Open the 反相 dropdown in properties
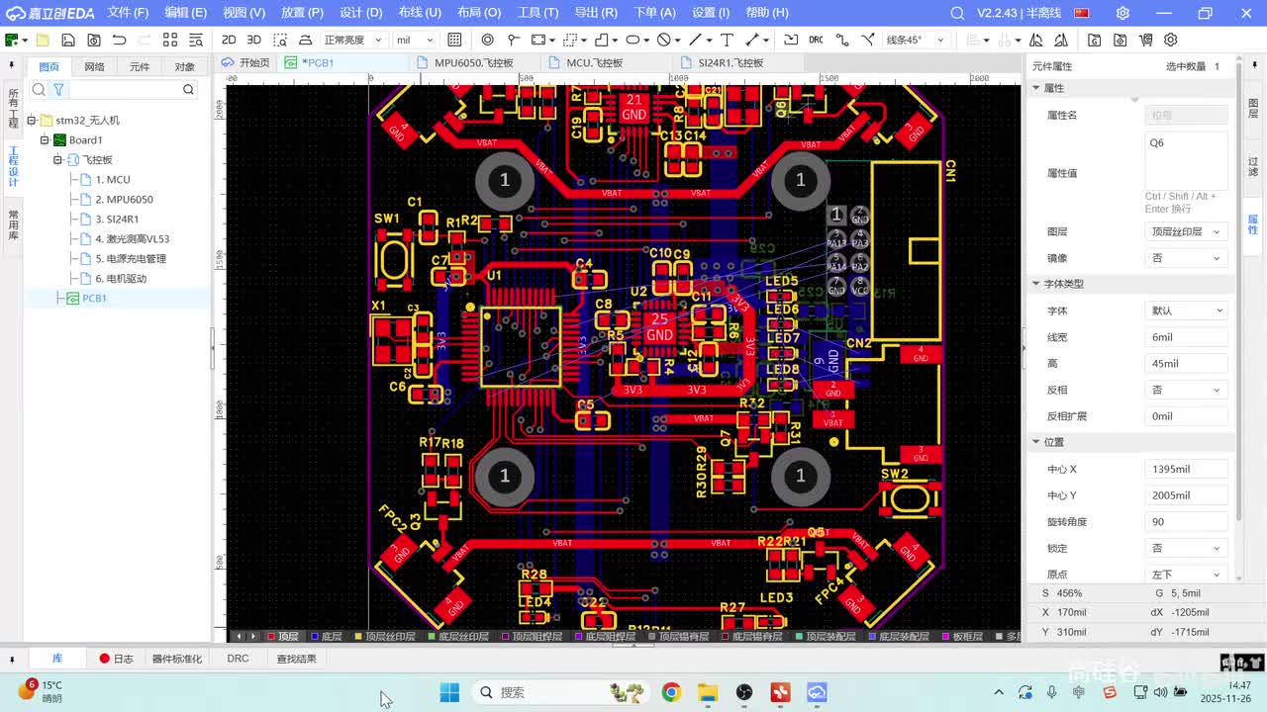 click(1187, 390)
